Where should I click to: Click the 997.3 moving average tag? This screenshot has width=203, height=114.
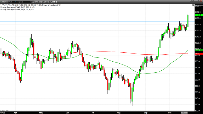198,50
